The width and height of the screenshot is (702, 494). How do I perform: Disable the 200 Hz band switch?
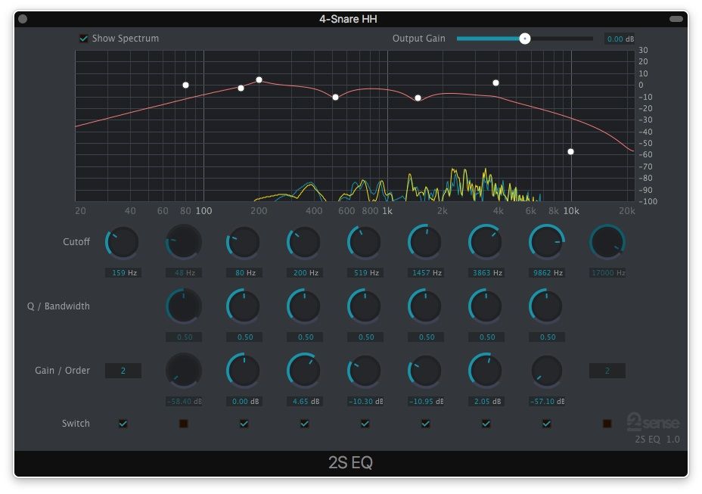point(304,423)
